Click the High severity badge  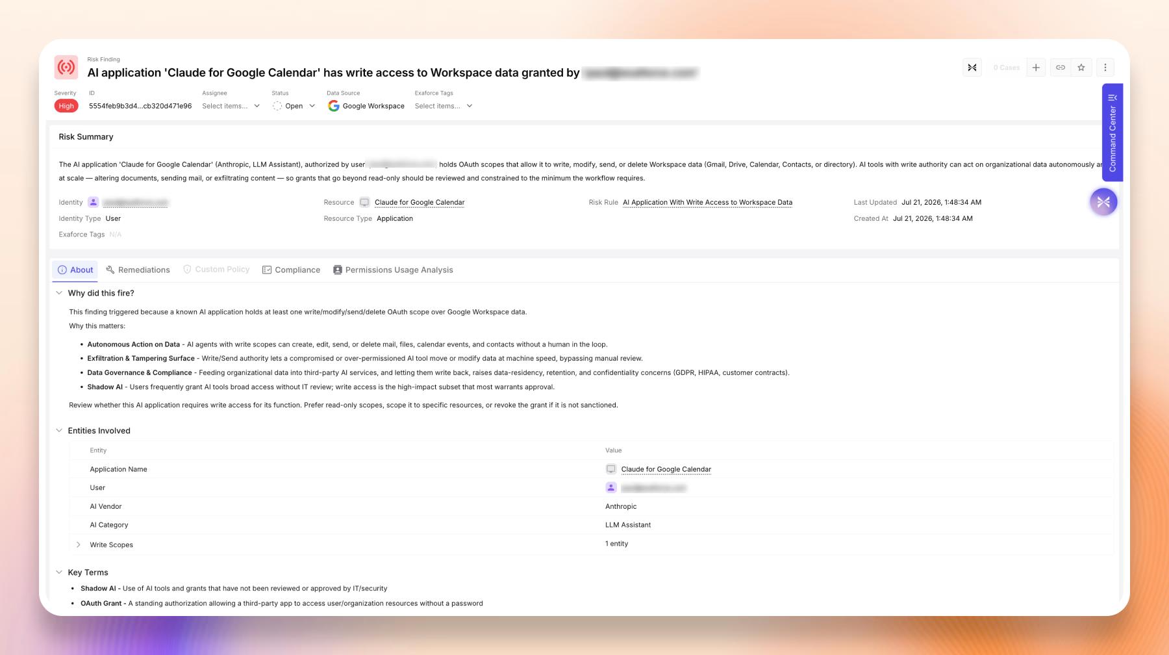click(x=66, y=106)
